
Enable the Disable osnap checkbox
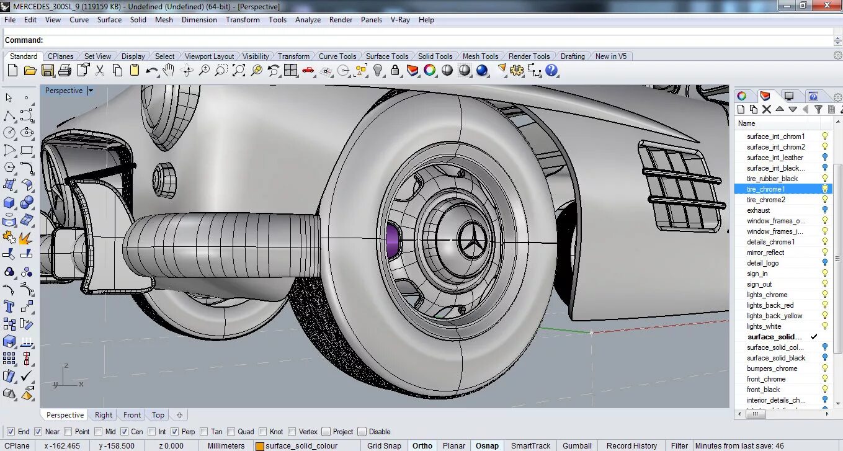pyautogui.click(x=362, y=432)
